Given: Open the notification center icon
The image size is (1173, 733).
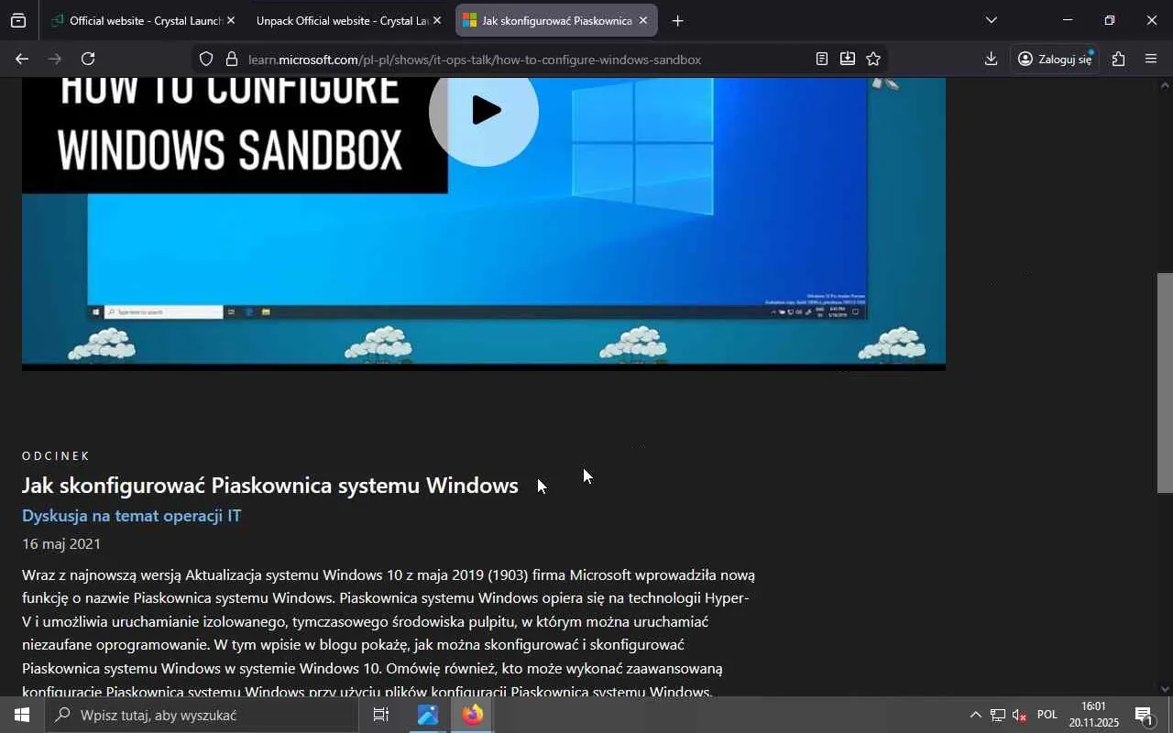Looking at the screenshot, I should [1144, 715].
